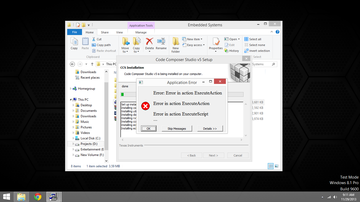360x202 pixels.
Task: Click the Explorer Help question mark icon
Action: 278,32
